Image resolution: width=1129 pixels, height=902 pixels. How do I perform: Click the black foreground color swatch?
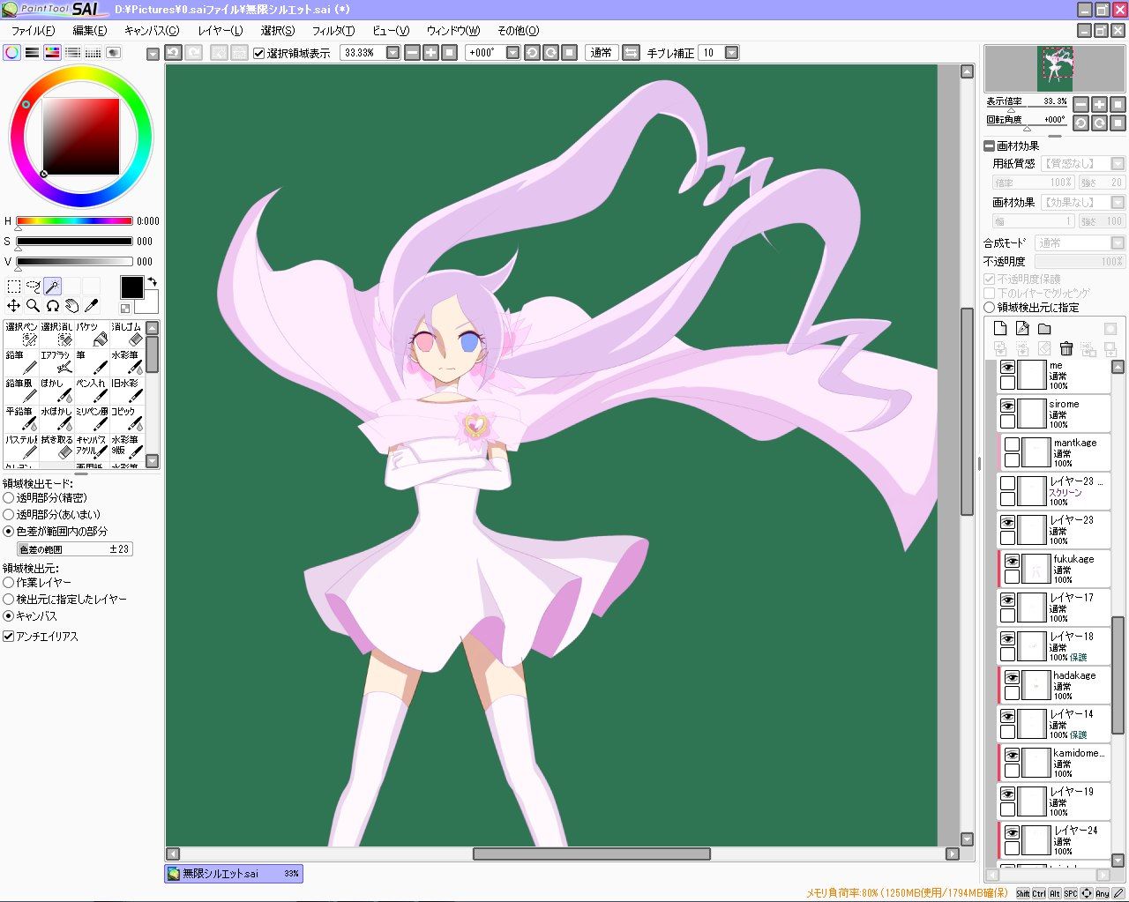(x=131, y=287)
